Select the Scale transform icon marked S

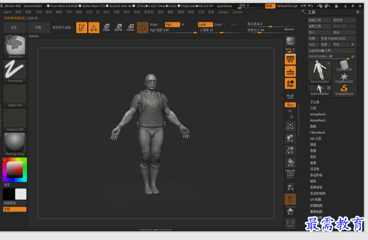[x=118, y=28]
